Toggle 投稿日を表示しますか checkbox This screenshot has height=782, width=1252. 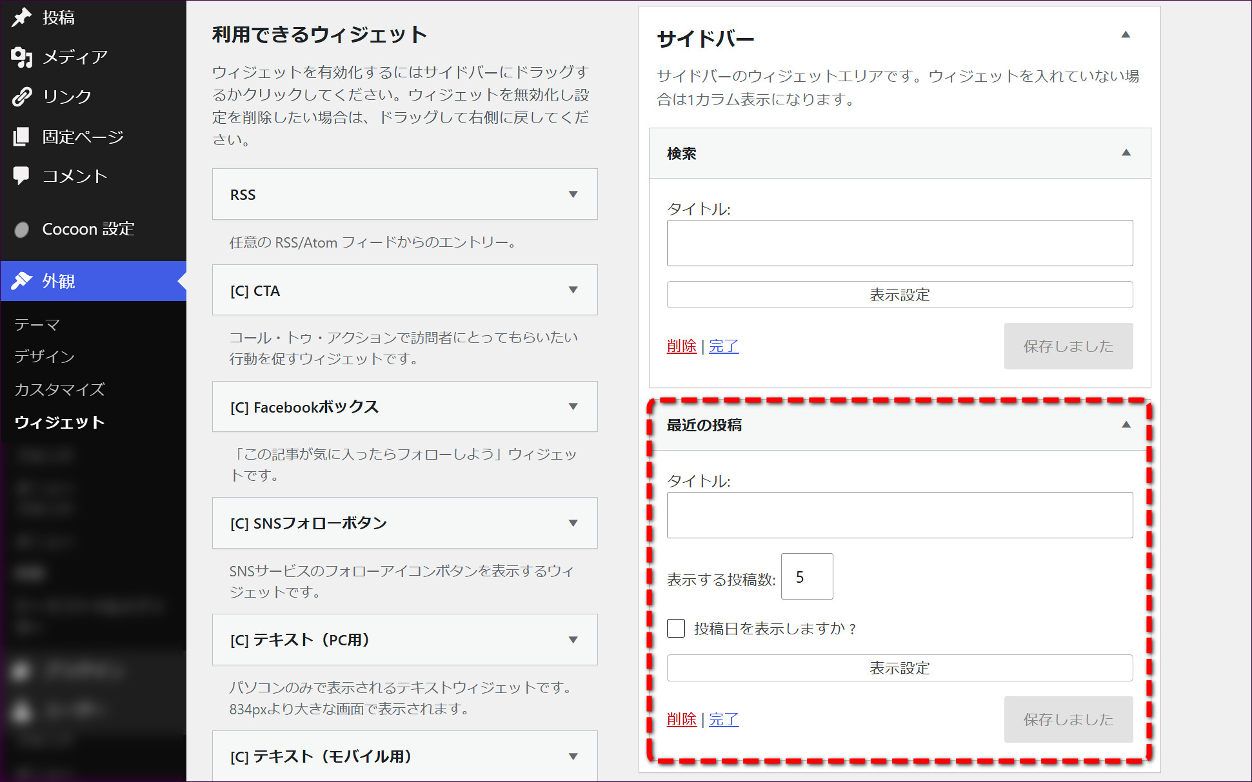676,628
